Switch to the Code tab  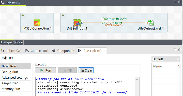[19, 42]
